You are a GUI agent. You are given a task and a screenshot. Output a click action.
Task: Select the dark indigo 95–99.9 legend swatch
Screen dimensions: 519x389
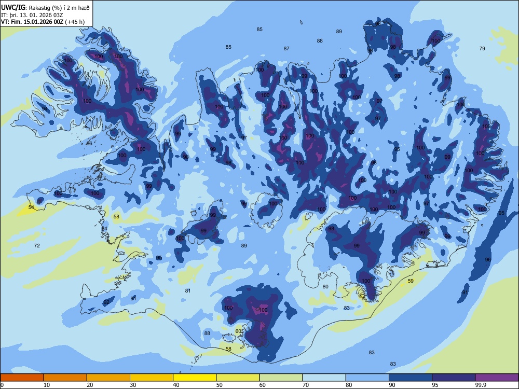[x=454, y=378]
